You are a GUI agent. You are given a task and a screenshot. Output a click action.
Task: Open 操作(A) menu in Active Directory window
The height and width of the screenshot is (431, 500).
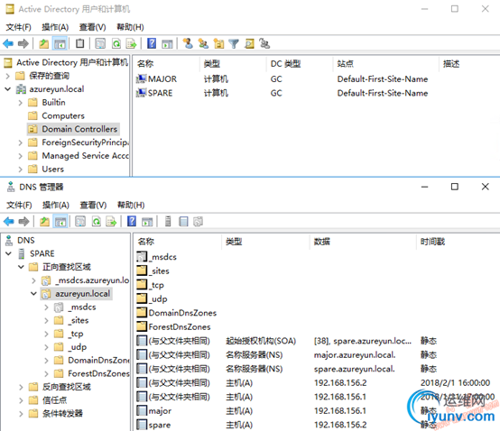click(55, 27)
